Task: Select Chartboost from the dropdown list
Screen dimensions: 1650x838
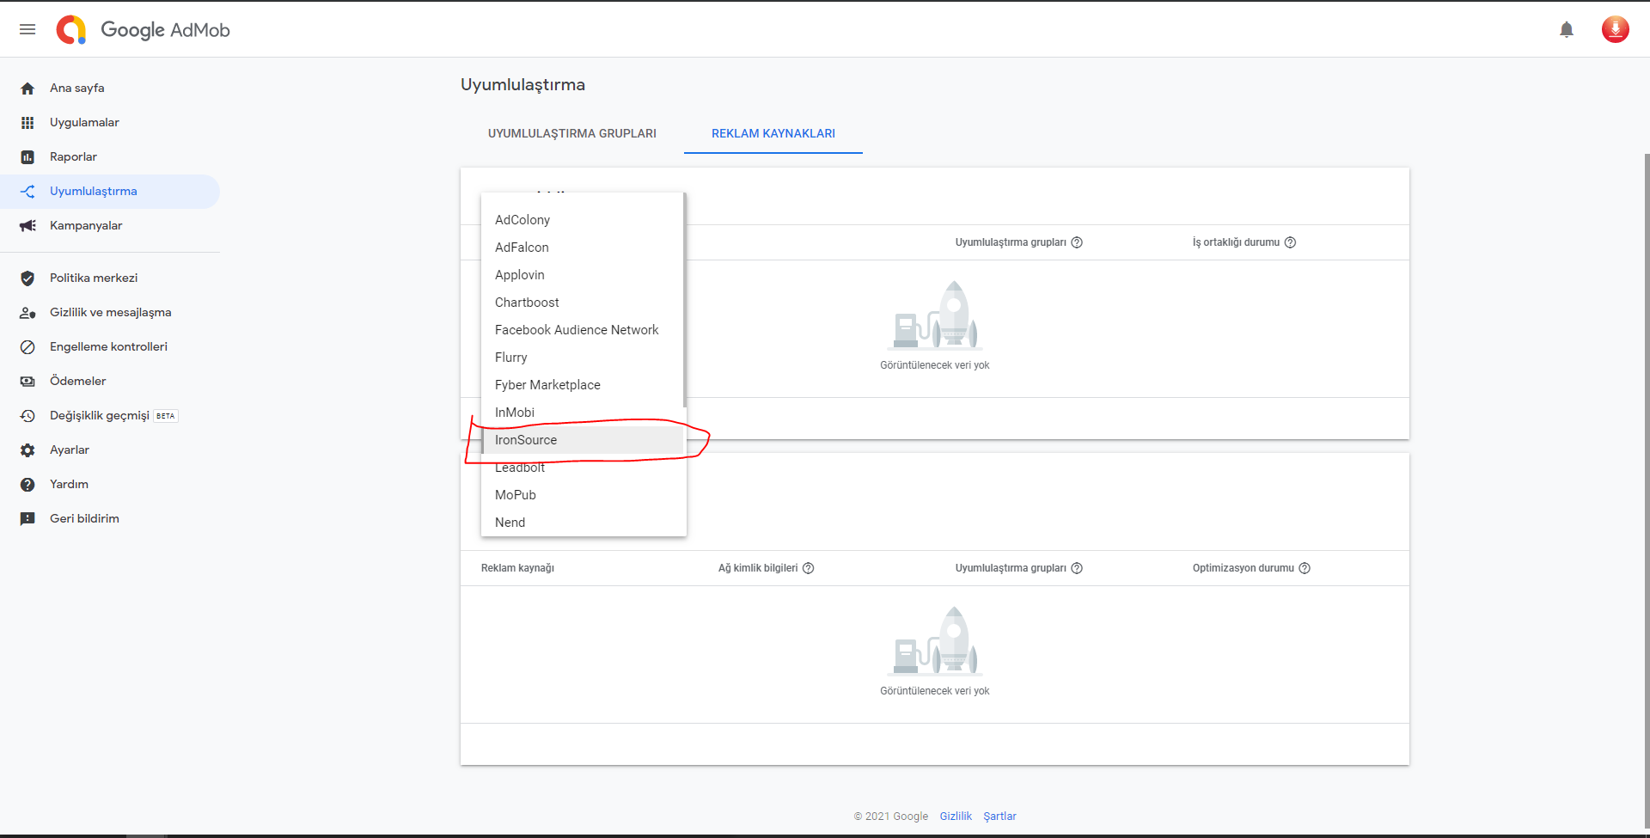Action: (583, 303)
